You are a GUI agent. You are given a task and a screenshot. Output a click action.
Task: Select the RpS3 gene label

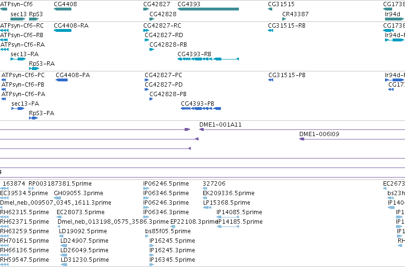tap(36, 14)
